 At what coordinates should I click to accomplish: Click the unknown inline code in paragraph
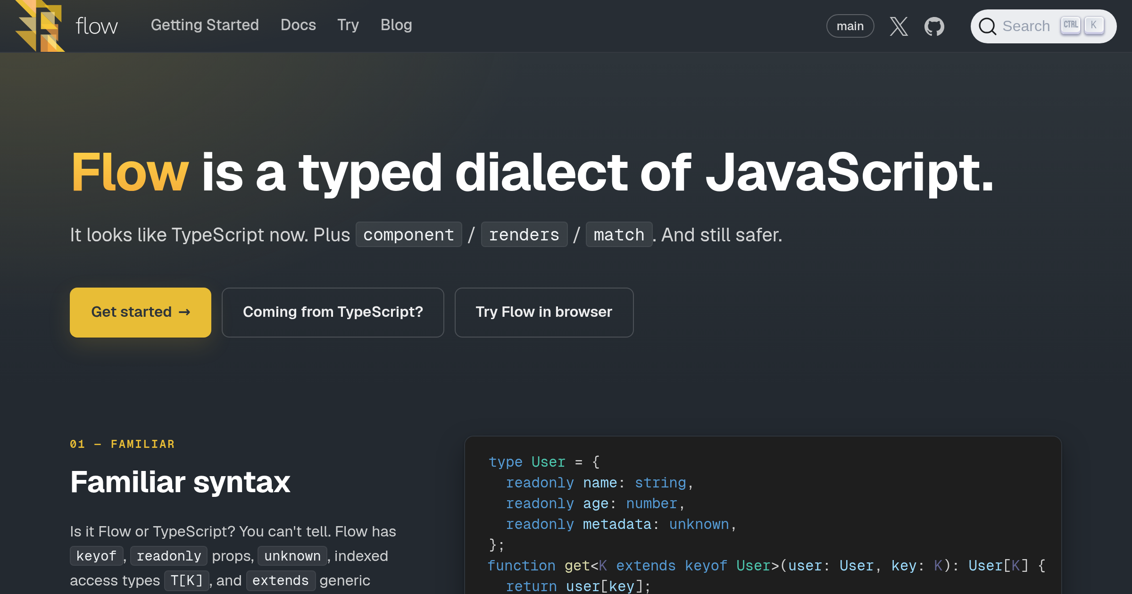pos(292,556)
